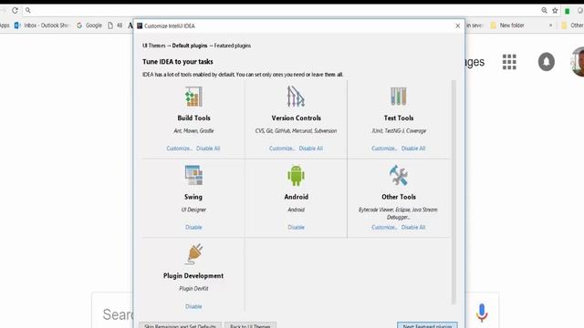Disable all Version Controls plugins
584x328 pixels.
pos(311,148)
